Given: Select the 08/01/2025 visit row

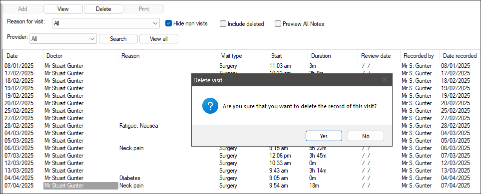Looking at the screenshot, I should (x=241, y=66).
